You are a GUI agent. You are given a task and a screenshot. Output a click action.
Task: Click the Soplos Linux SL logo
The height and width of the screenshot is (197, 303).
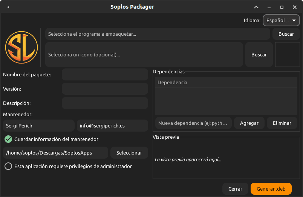21,47
